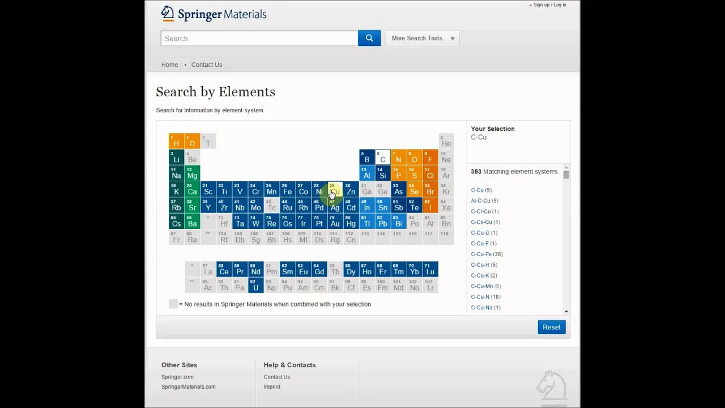Screen dimensions: 725x408
Task: Click the results list scrollbar thumb
Action: click(566, 175)
